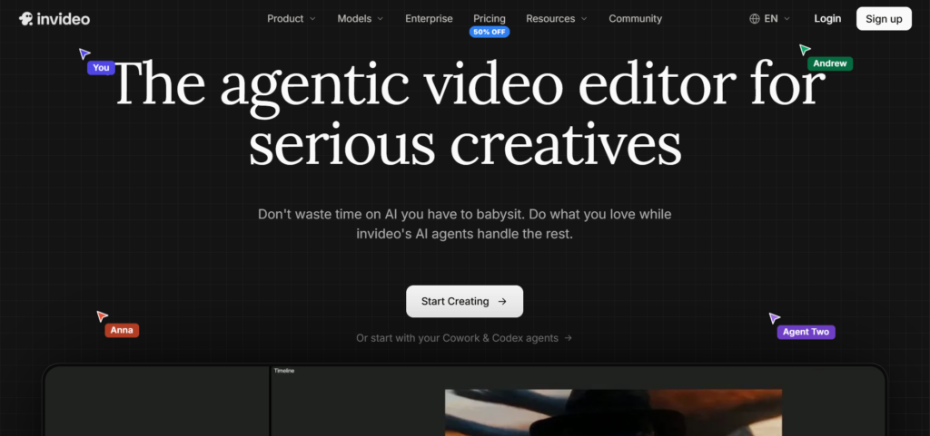930x436 pixels.
Task: Expand the Models menu
Action: tap(360, 19)
